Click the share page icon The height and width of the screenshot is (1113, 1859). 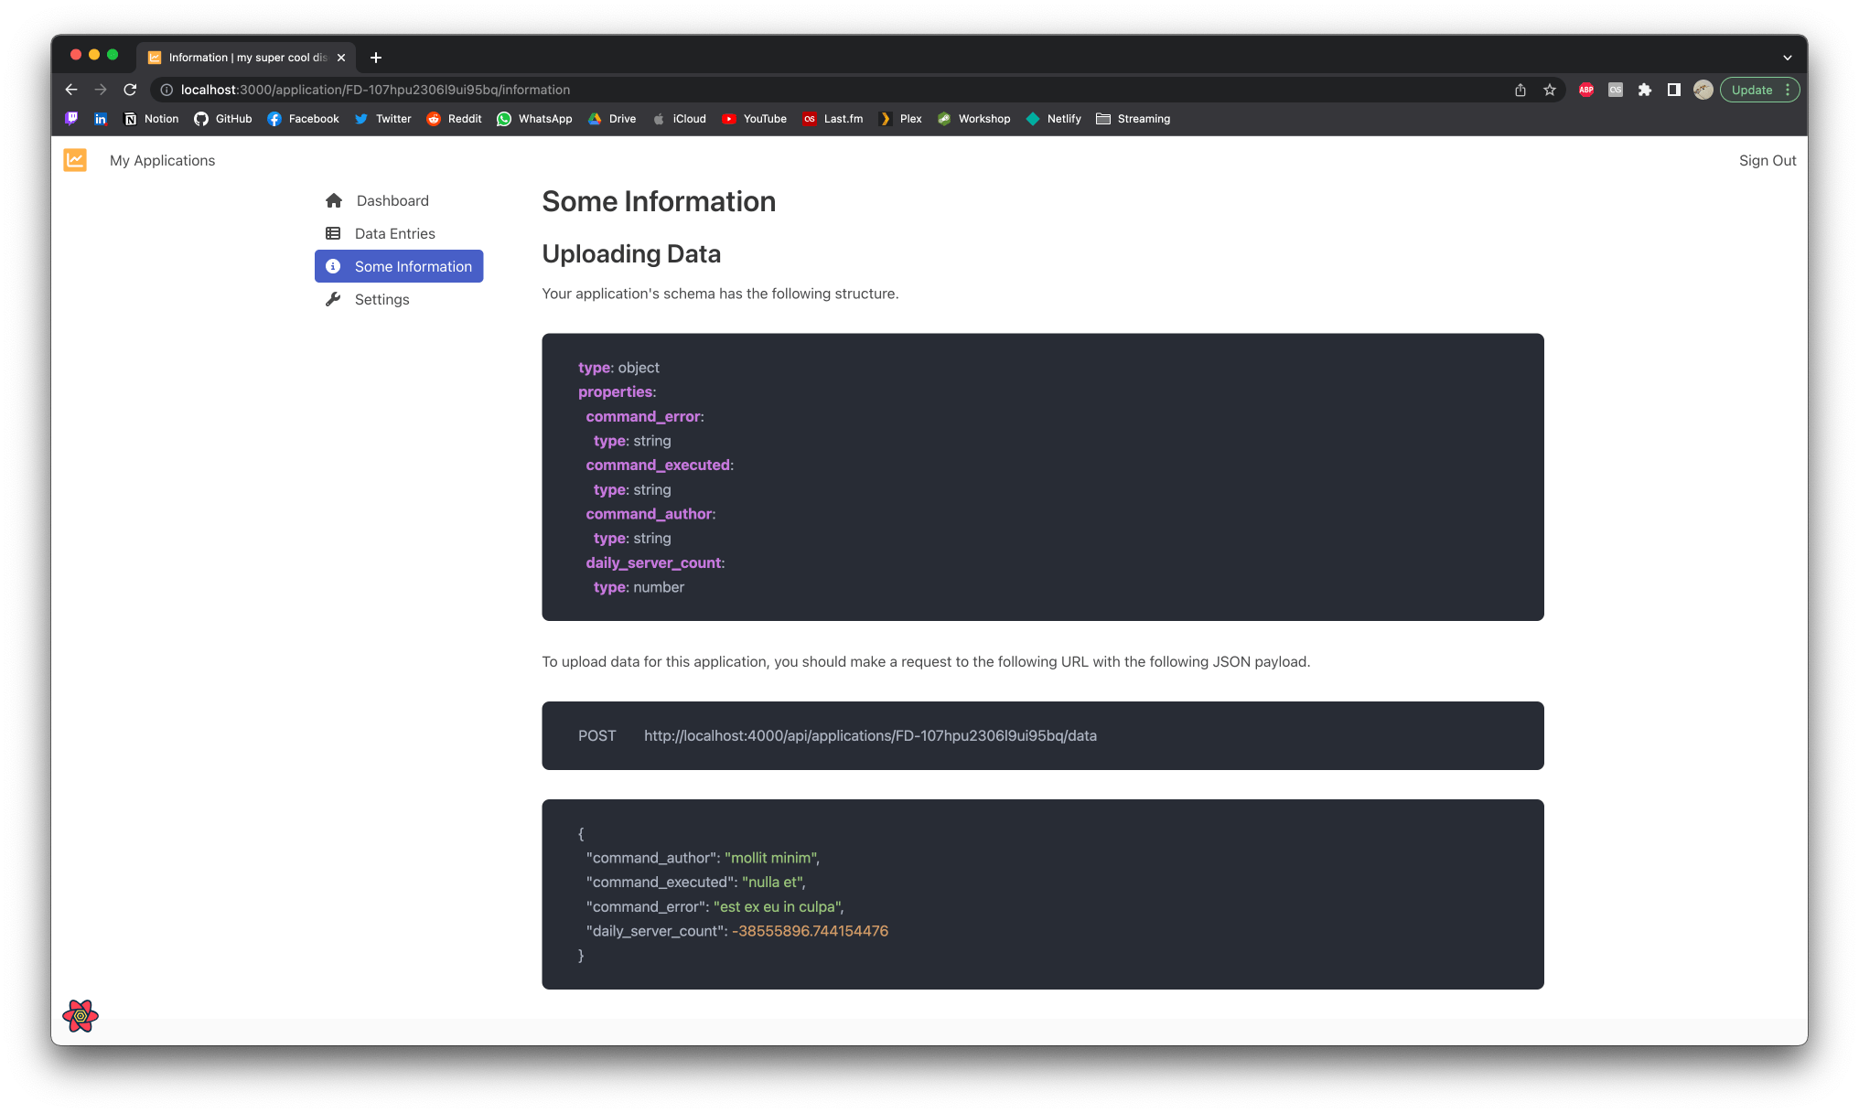[x=1521, y=90]
